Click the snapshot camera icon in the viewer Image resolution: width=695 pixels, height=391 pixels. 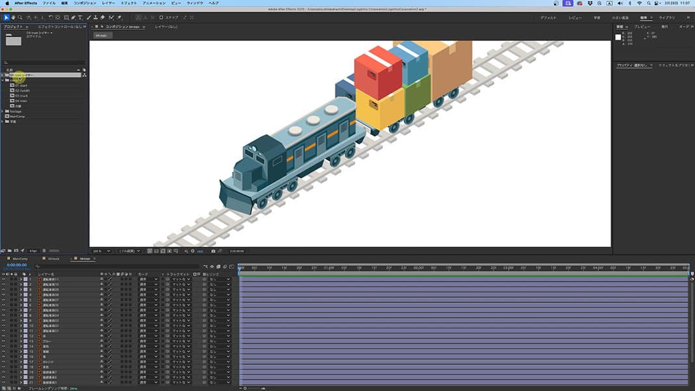pos(212,251)
